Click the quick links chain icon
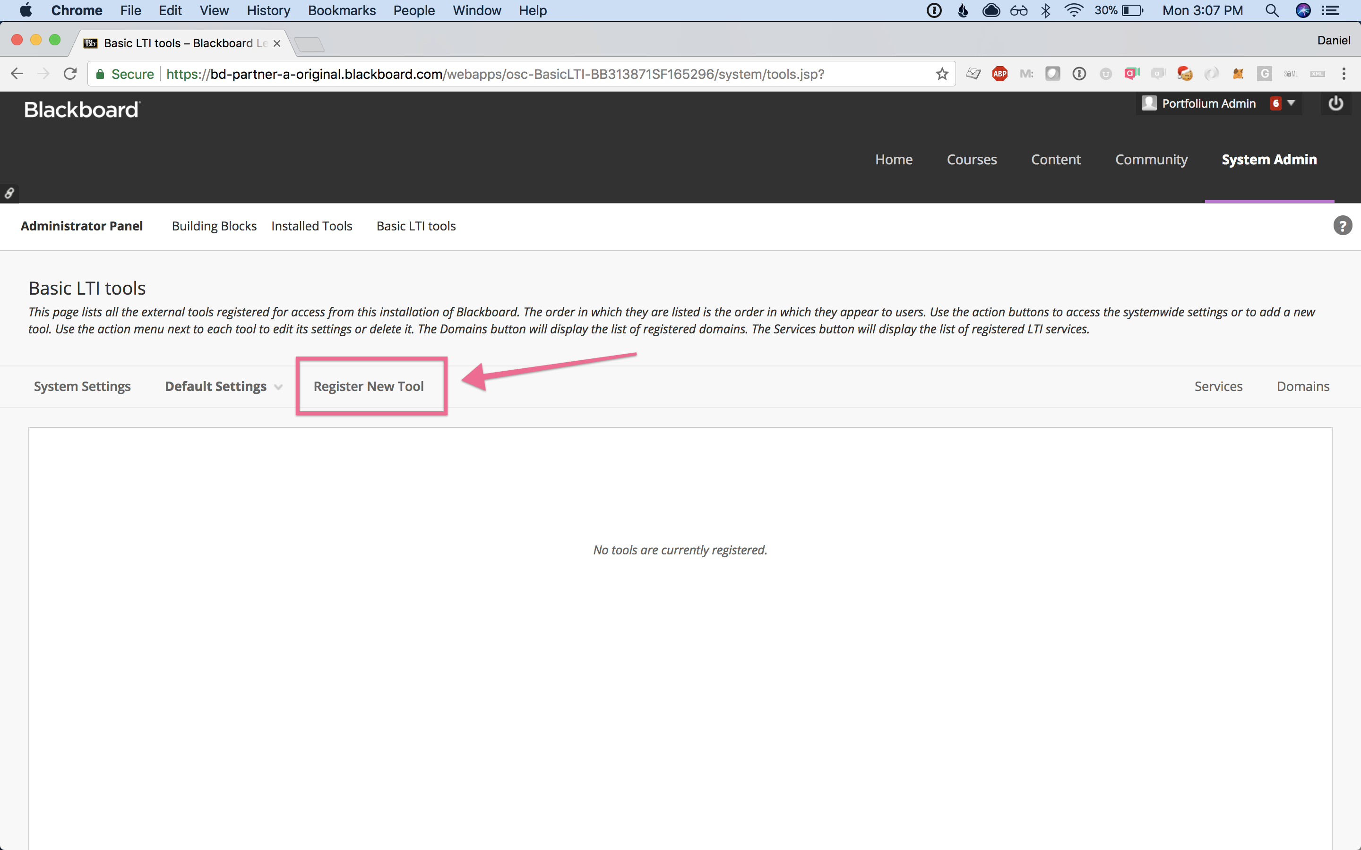 [9, 194]
